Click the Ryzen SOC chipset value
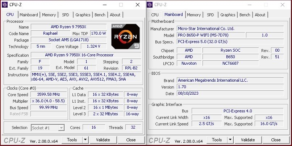 coord(230,50)
